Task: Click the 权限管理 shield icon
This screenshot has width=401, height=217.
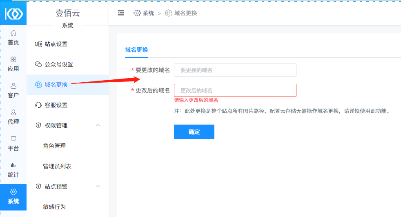Action: pyautogui.click(x=38, y=125)
